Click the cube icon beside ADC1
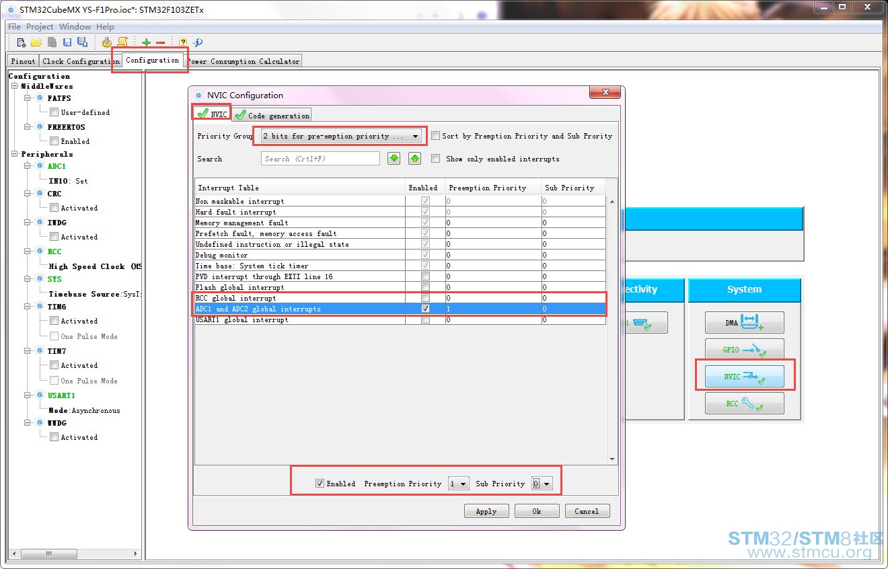Viewport: 888px width, 569px height. (40, 165)
